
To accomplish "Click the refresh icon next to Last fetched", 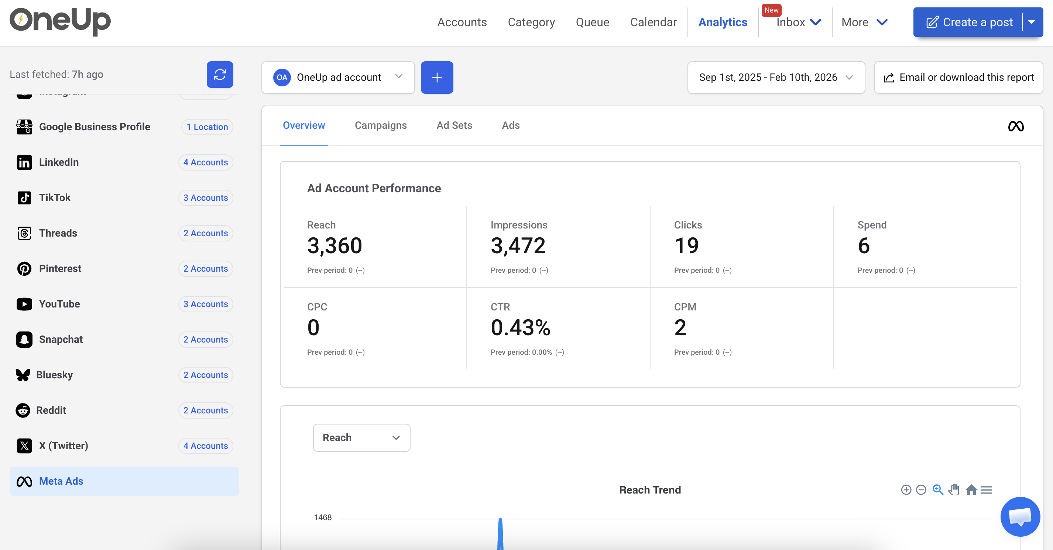I will 220,74.
